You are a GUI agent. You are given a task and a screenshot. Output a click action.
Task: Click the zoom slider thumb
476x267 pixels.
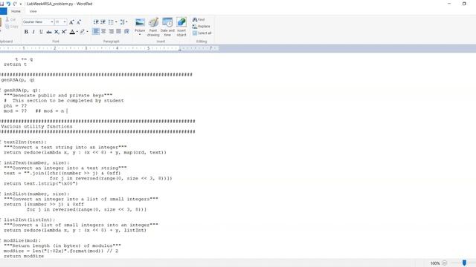point(464,263)
